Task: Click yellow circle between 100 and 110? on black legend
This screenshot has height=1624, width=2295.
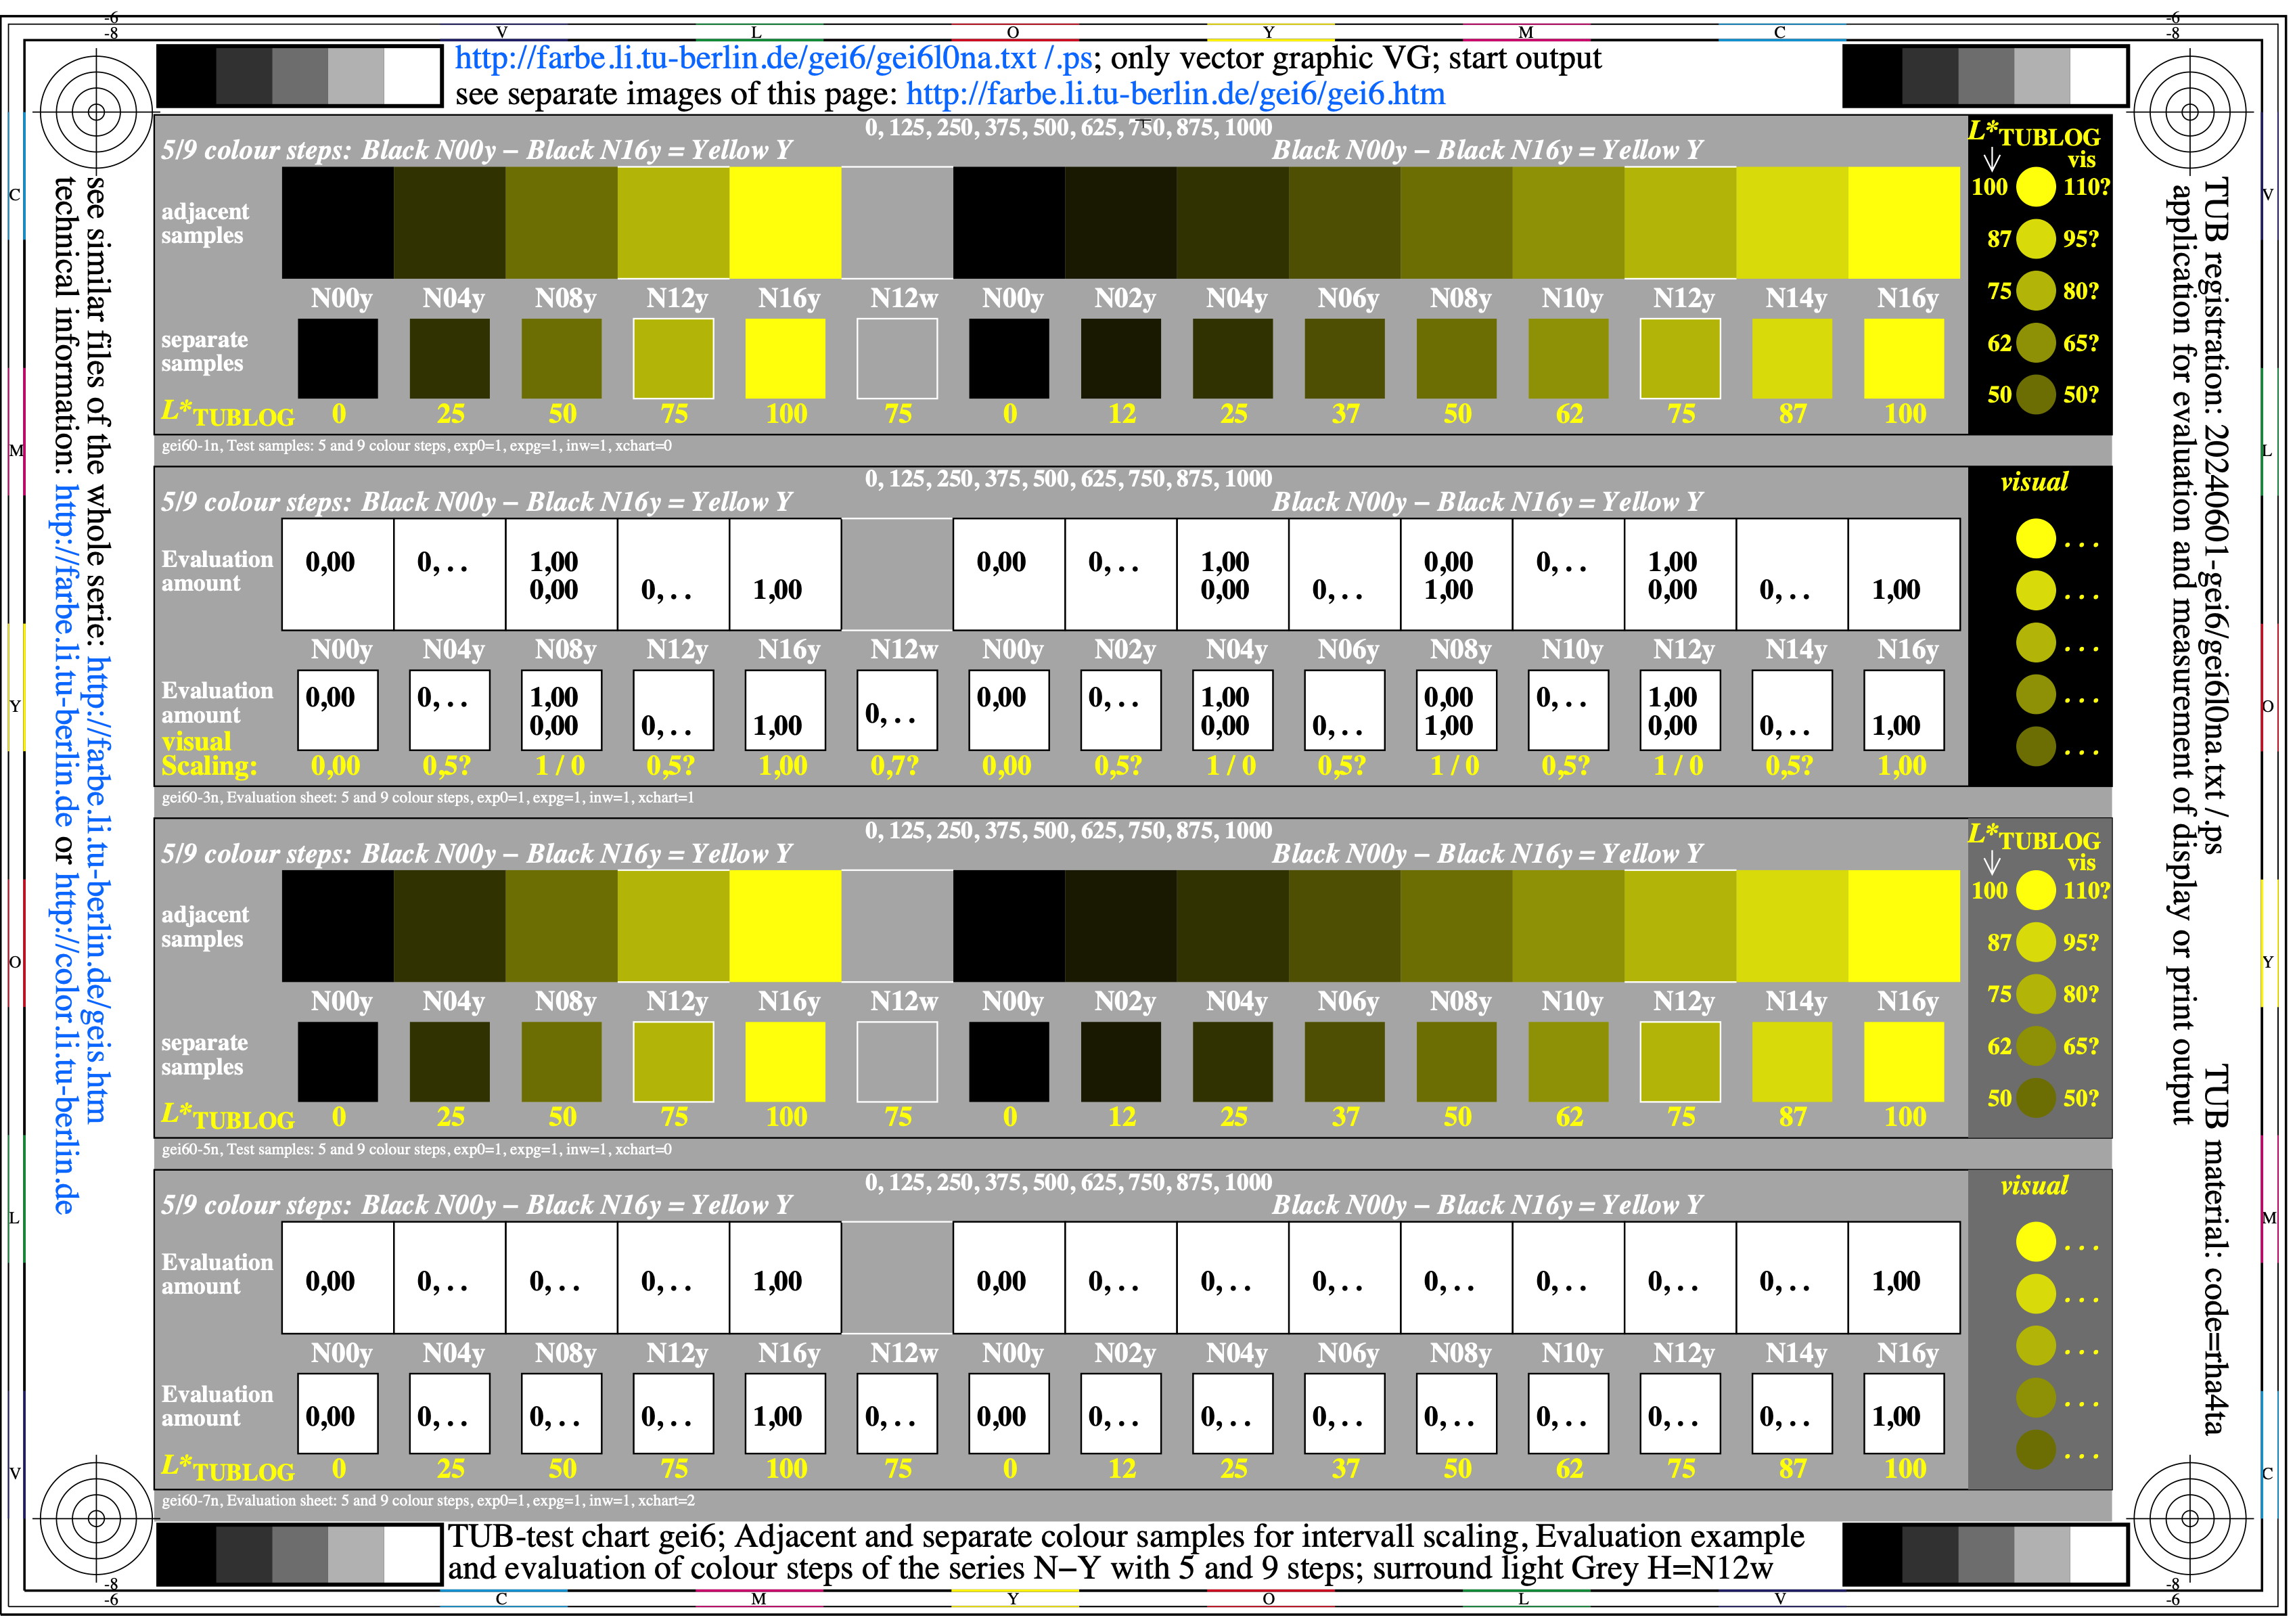Action: 2035,186
